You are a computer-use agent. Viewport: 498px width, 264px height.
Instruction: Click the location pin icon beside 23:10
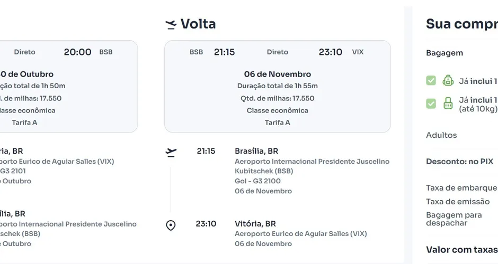pos(171,225)
